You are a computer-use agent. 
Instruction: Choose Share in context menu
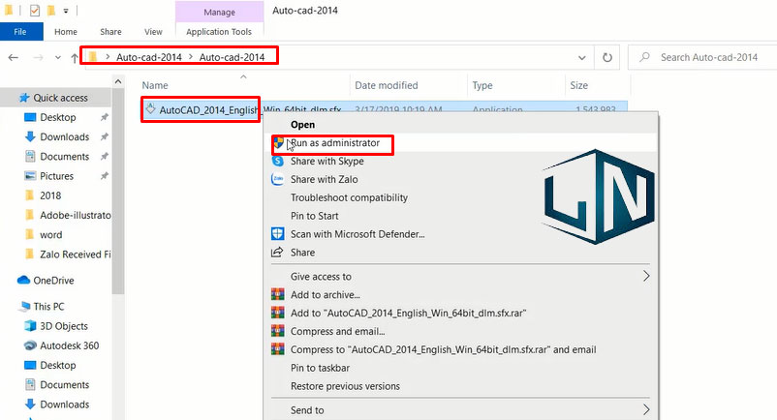(302, 253)
